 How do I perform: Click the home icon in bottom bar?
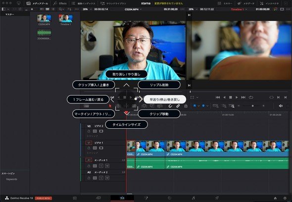(x=275, y=198)
